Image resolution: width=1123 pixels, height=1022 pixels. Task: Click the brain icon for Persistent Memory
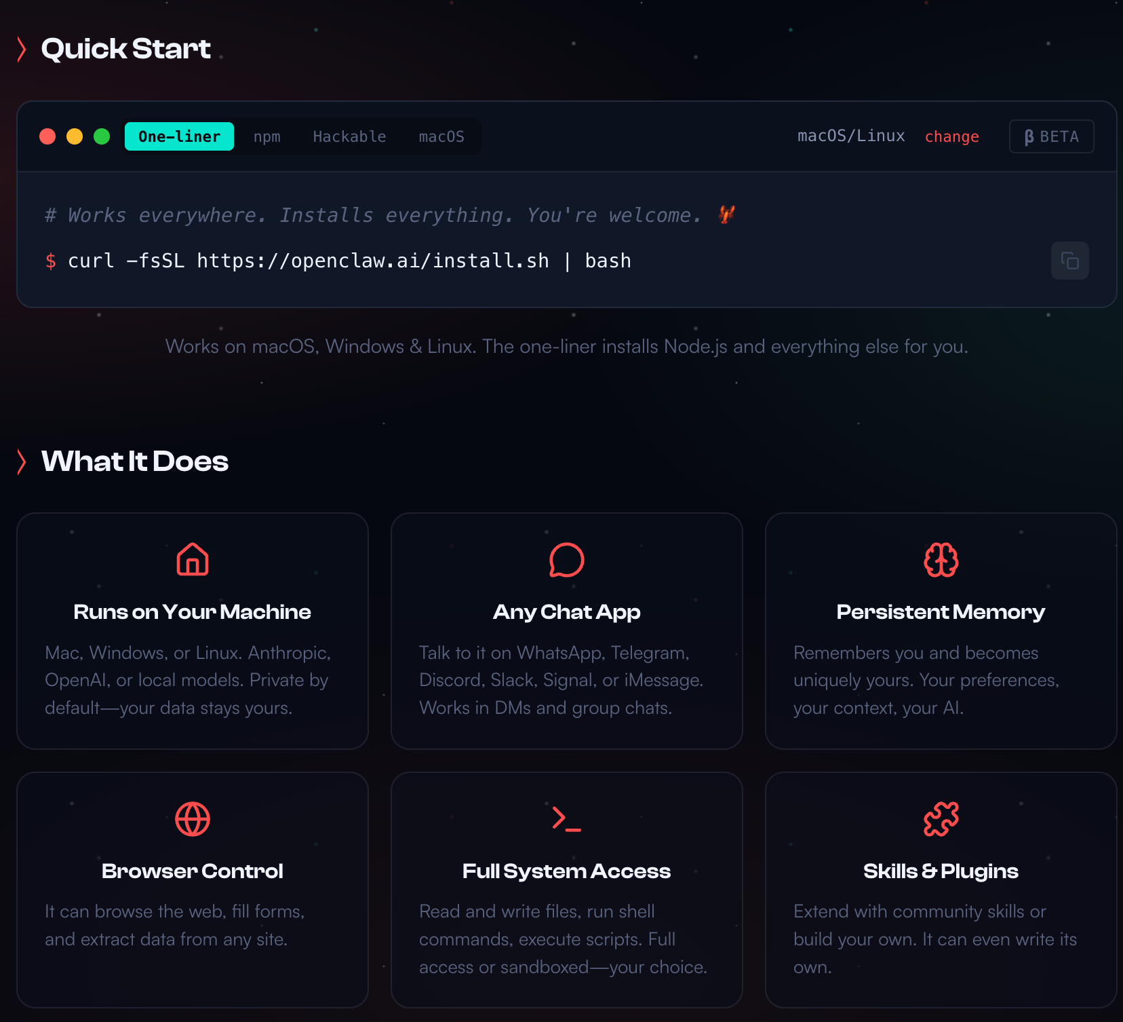(941, 559)
